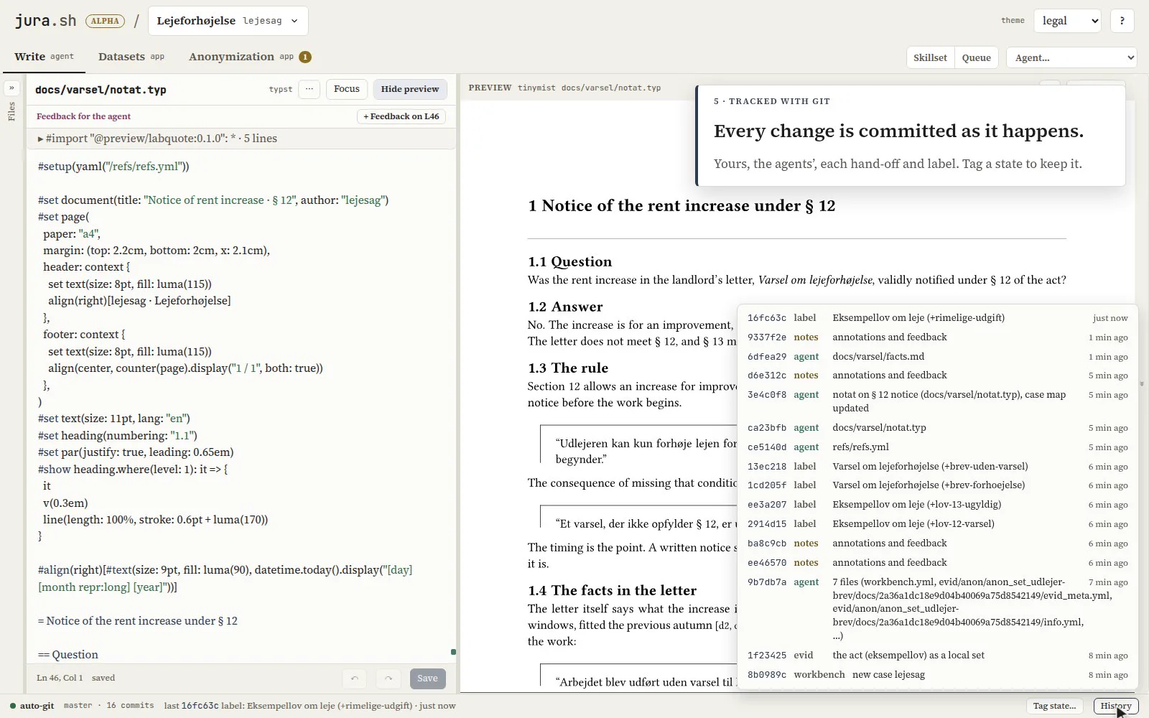Toggle Focus mode in the editor
1149x718 pixels.
(x=347, y=89)
